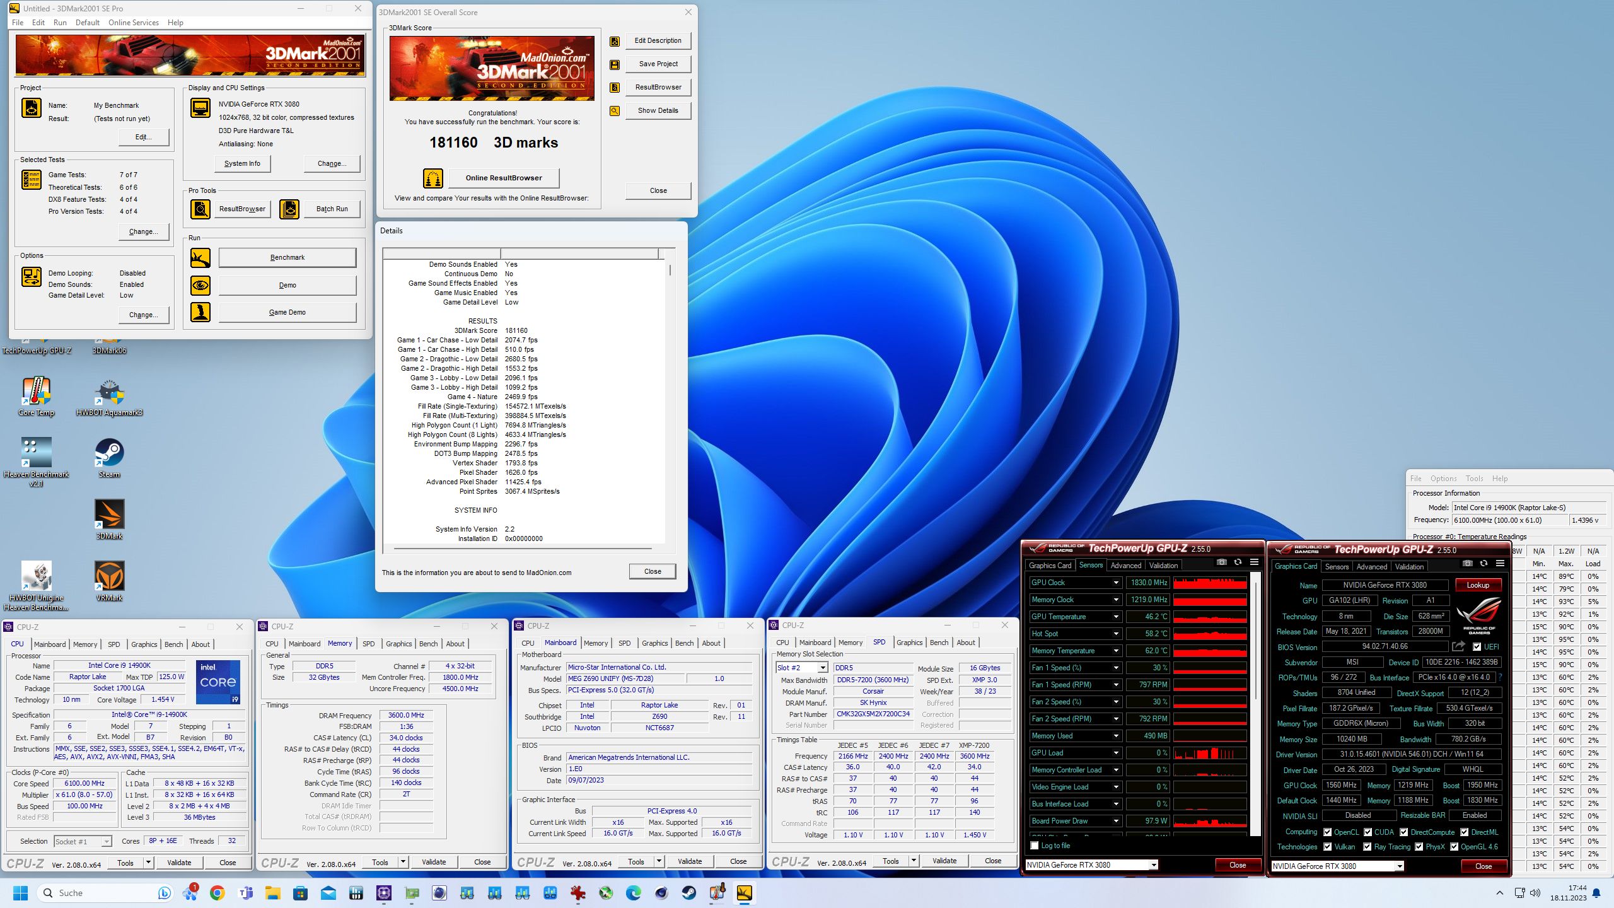Toggle Ray Tracing checkbox in GPU-Z
This screenshot has width=1614, height=908.
1367,847
